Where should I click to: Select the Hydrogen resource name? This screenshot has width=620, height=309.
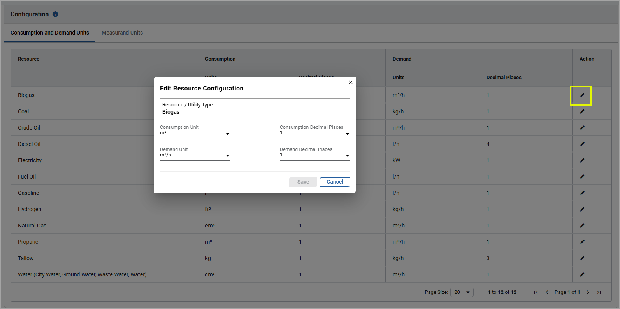(x=30, y=209)
